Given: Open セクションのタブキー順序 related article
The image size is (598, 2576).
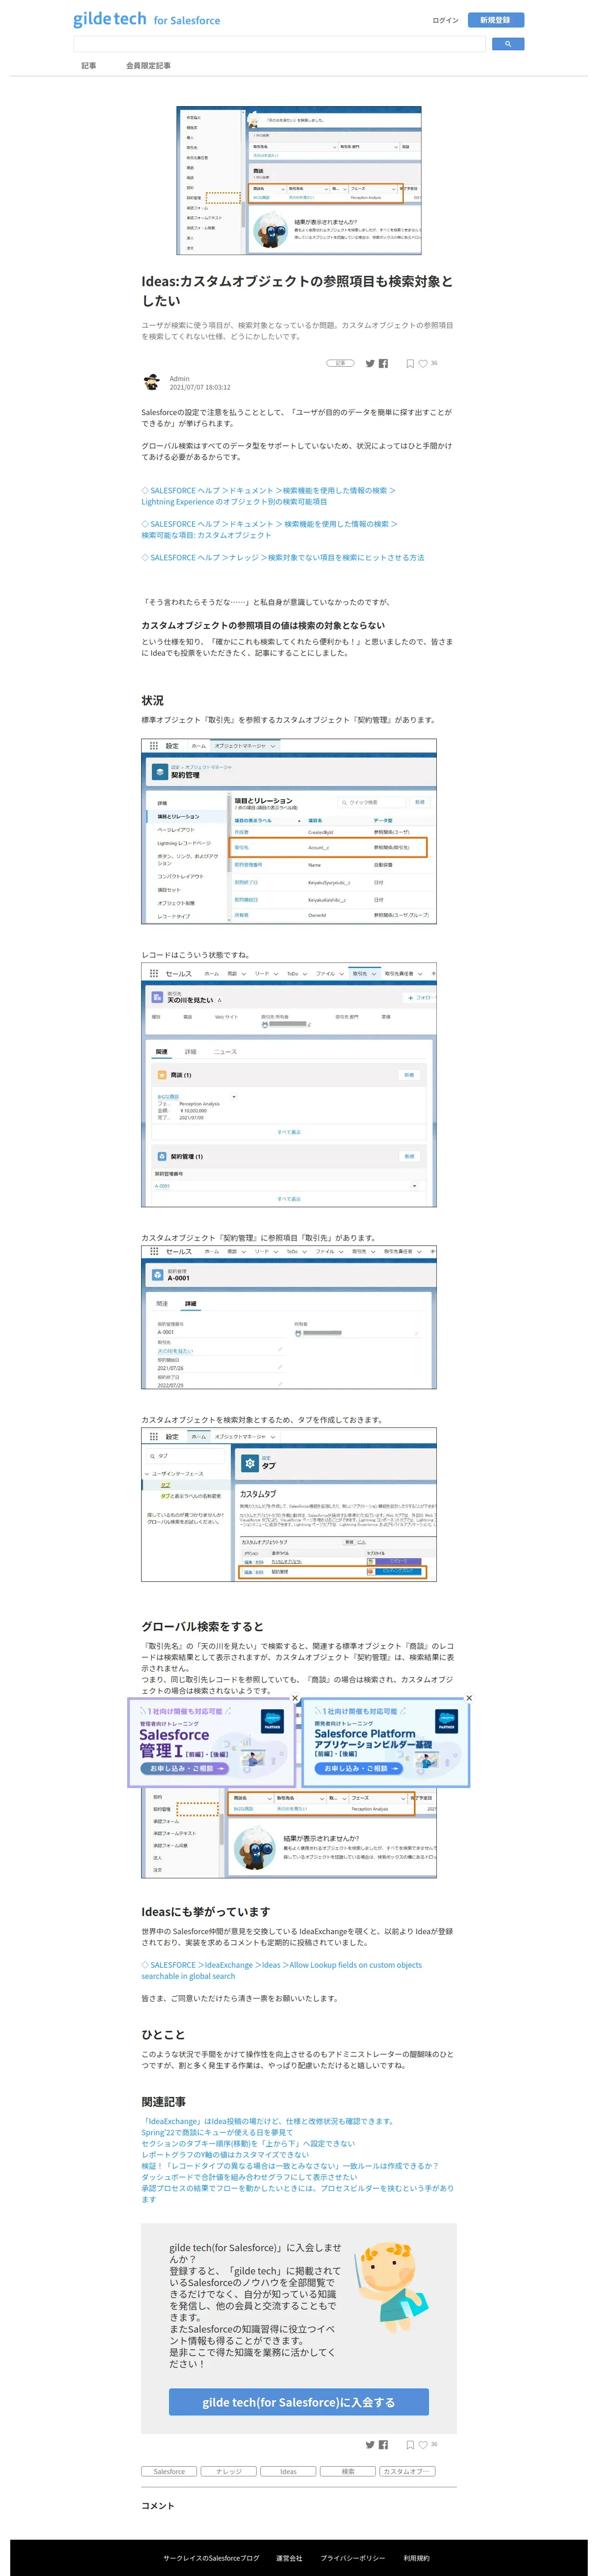Looking at the screenshot, I should click(x=248, y=2143).
